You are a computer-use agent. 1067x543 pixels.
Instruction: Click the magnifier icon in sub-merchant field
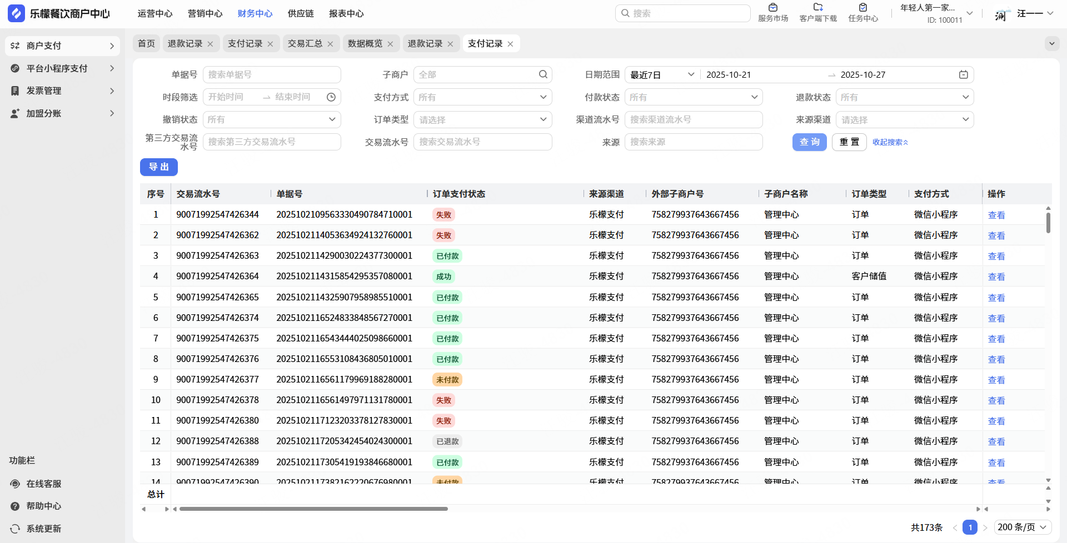543,75
